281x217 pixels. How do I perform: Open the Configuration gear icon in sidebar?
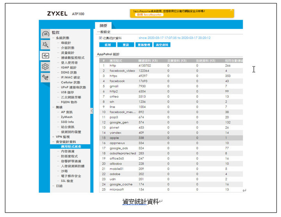pos(45,67)
